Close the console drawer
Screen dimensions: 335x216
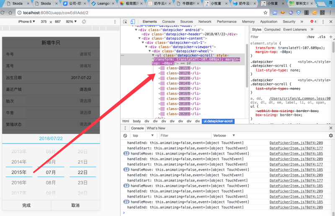331,128
